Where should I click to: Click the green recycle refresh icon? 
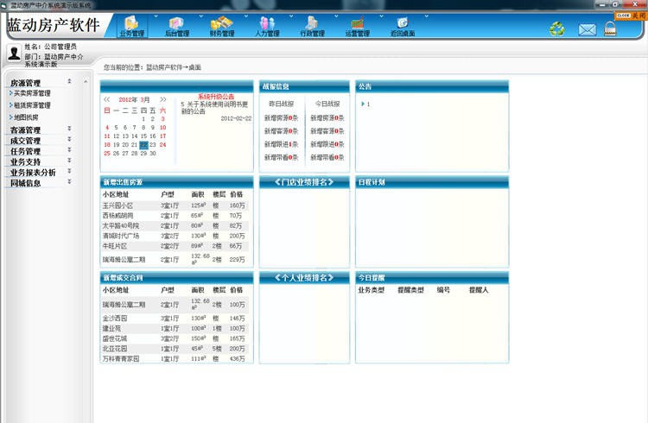pyautogui.click(x=557, y=28)
